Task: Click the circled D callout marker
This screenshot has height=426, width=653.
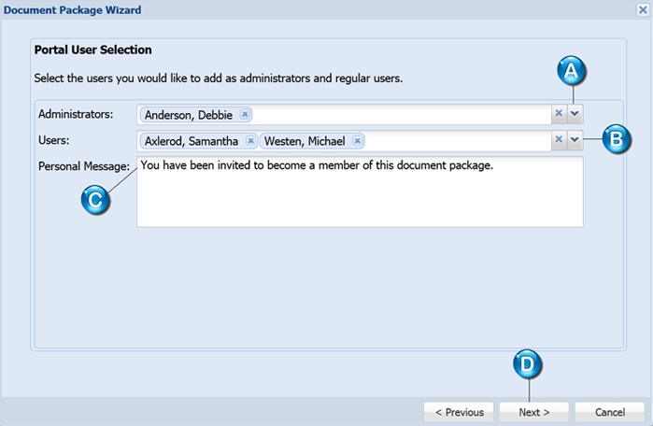Action: [528, 364]
